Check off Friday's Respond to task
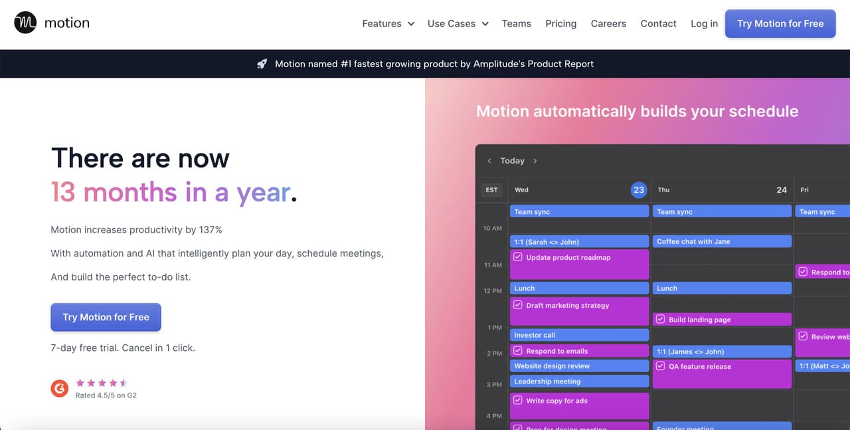The width and height of the screenshot is (850, 430). click(x=803, y=272)
